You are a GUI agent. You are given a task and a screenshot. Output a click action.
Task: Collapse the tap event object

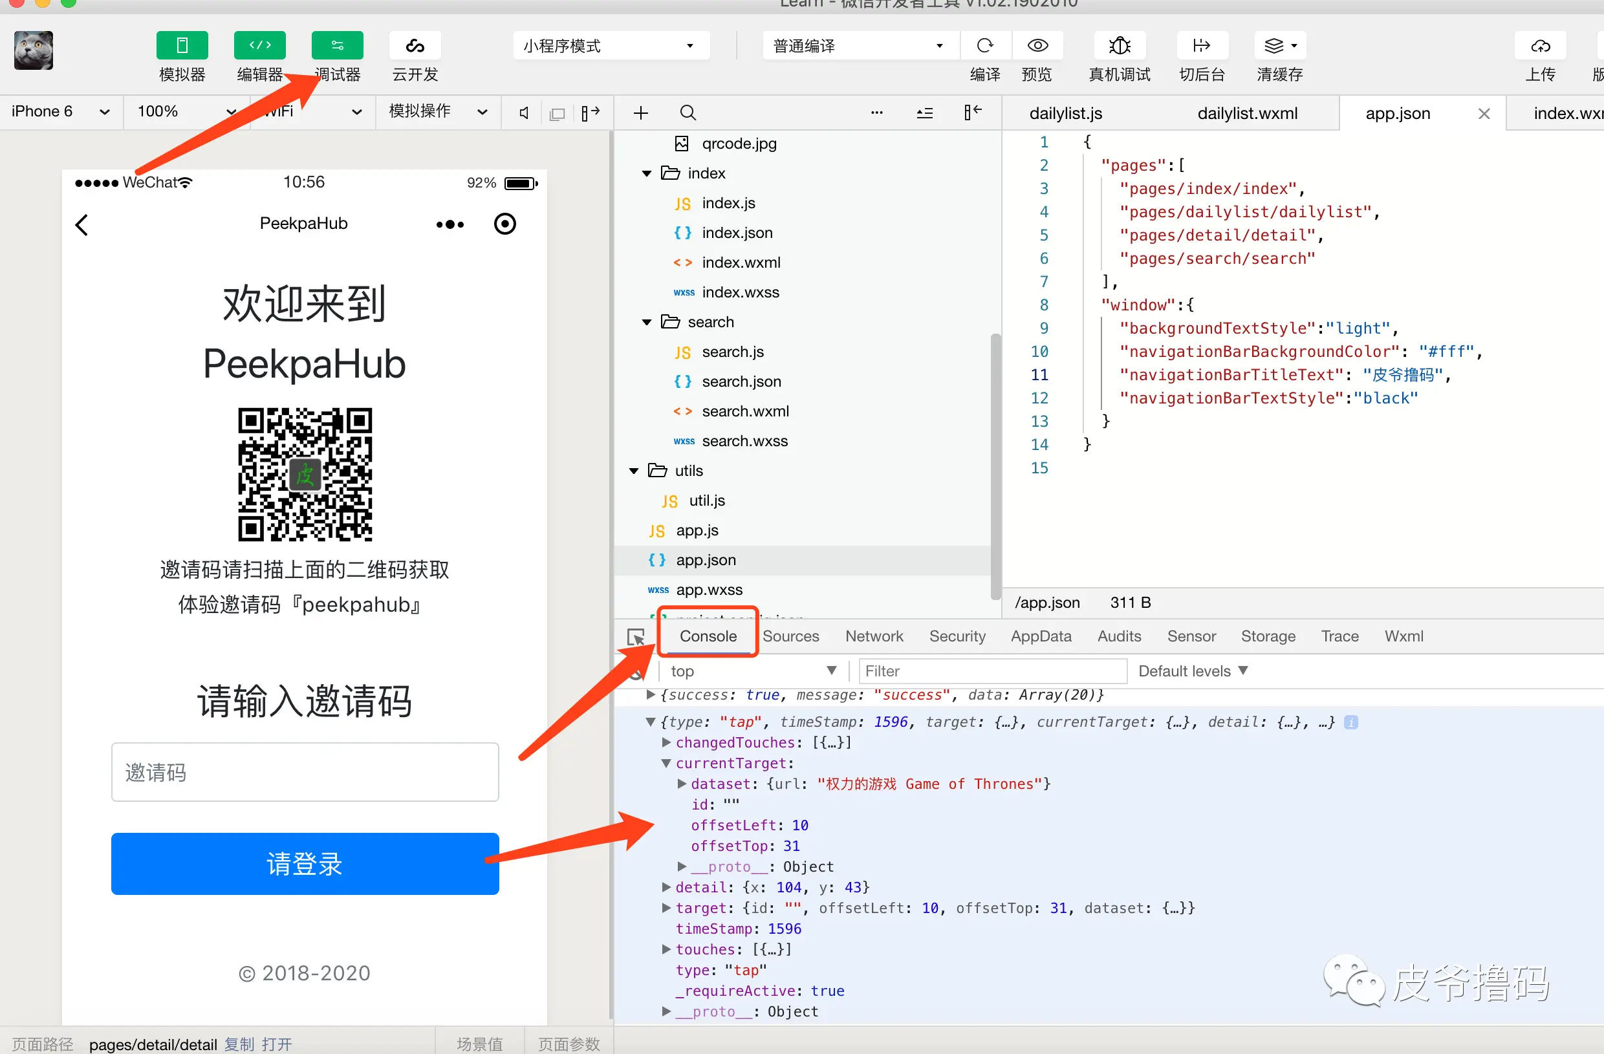(x=651, y=722)
